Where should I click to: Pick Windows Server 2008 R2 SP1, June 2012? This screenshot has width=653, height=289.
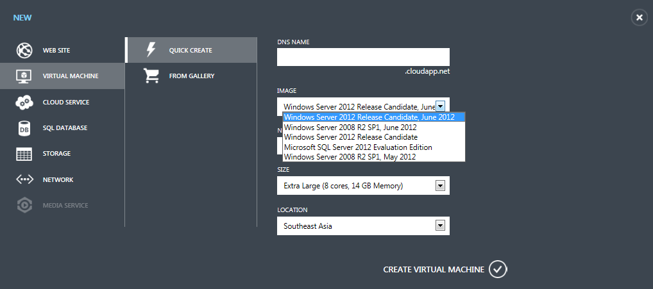tap(373, 127)
